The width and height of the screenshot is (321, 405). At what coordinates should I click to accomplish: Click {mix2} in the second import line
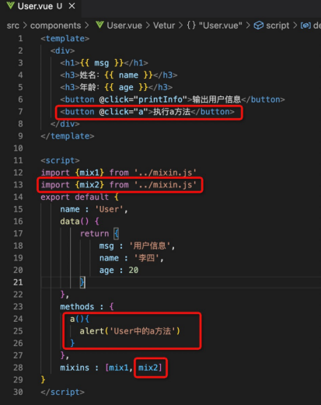(x=89, y=185)
